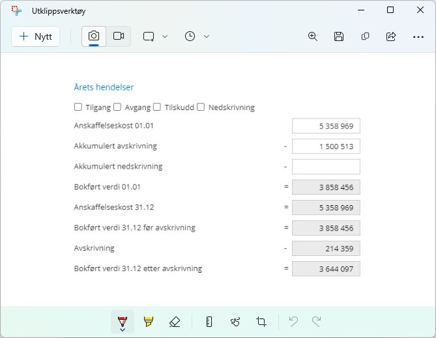This screenshot has height=338, width=436.
Task: Click the Nytt (new snip) button
Action: 35,36
